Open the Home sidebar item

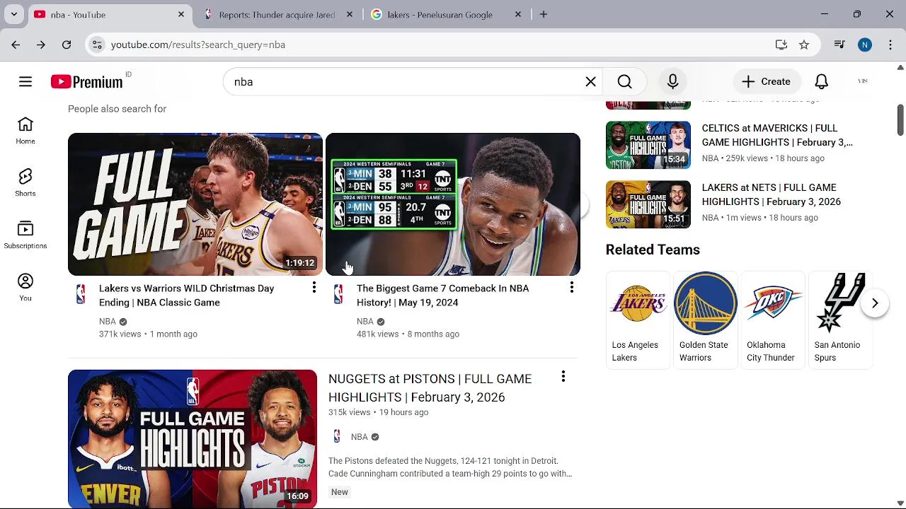tap(25, 131)
